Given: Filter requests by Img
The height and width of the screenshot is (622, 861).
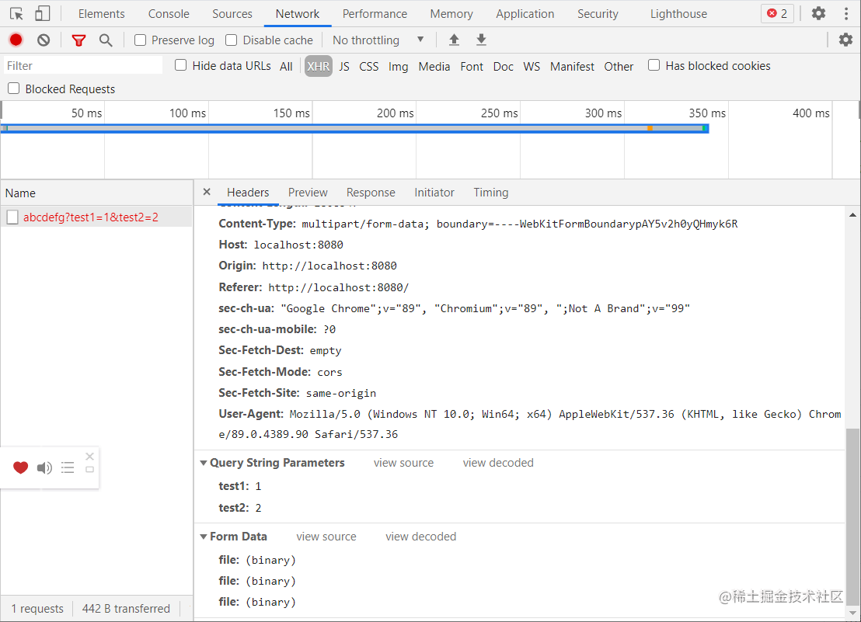Looking at the screenshot, I should [398, 66].
